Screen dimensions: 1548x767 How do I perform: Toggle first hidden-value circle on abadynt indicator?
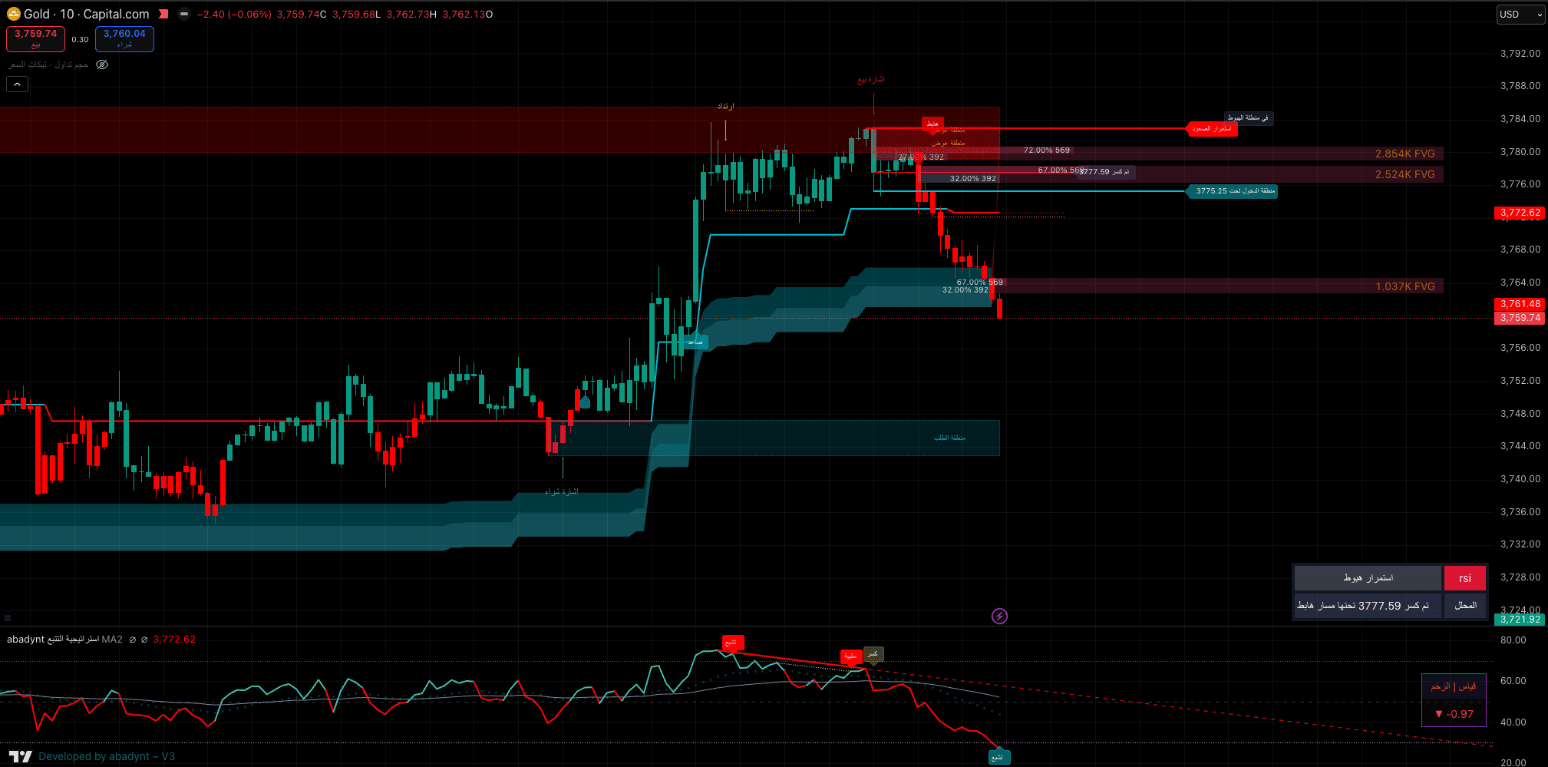coord(133,640)
